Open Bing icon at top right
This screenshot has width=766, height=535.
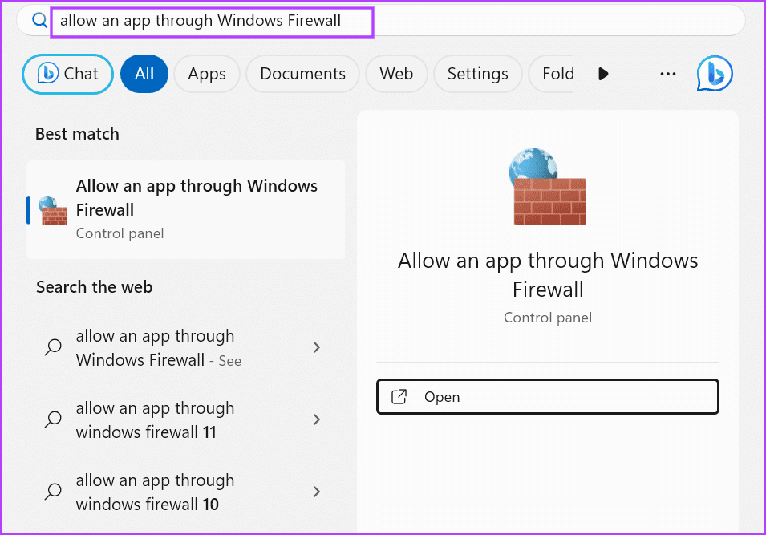point(715,74)
